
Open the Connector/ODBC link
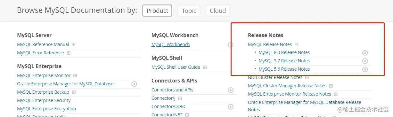pos(169,106)
